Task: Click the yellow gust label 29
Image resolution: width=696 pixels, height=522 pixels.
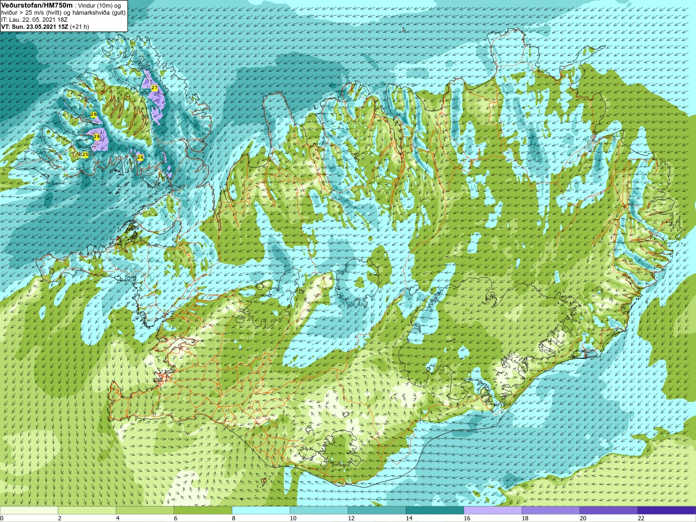Action: pos(97,136)
